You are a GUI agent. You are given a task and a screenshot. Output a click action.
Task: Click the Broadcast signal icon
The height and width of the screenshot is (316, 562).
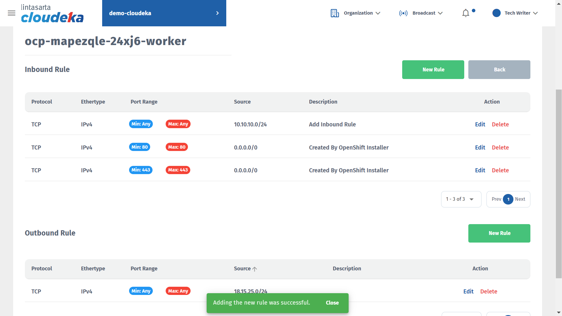click(x=403, y=13)
